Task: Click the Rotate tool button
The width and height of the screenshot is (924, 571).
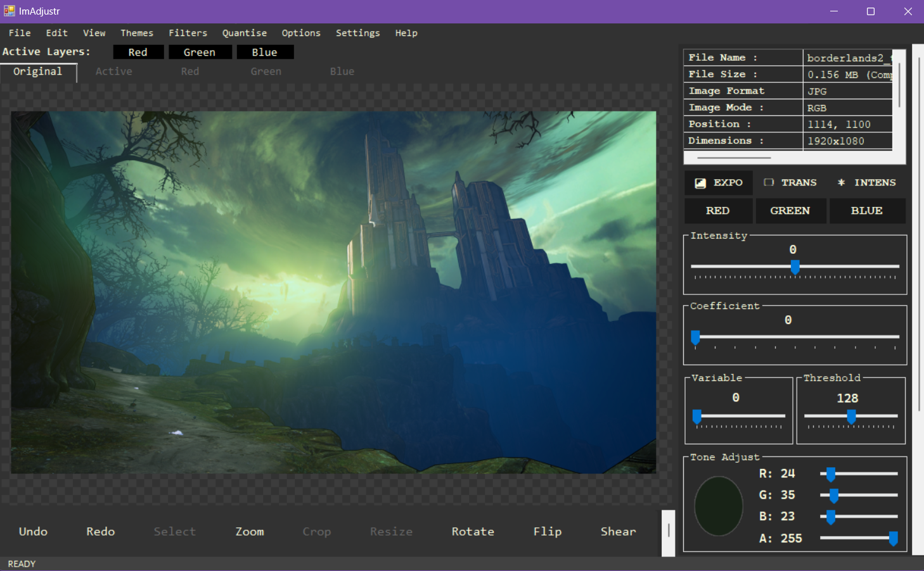Action: [473, 532]
